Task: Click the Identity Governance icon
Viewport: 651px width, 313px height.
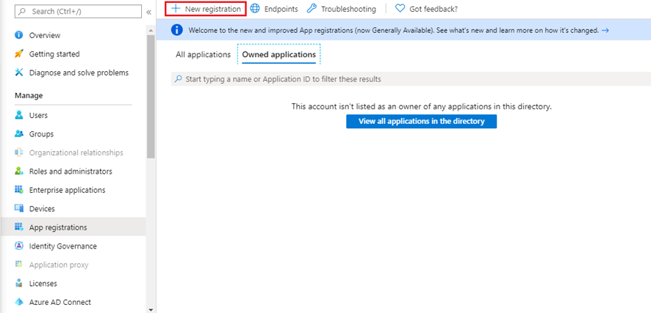Action: [x=18, y=246]
